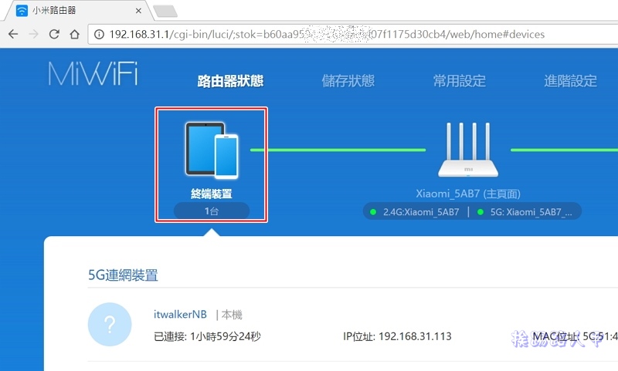
Task: Open the itwalkerNB device name
Action: 180,315
